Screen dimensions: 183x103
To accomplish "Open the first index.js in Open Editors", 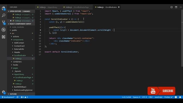I will pyautogui.click(x=21, y=15).
